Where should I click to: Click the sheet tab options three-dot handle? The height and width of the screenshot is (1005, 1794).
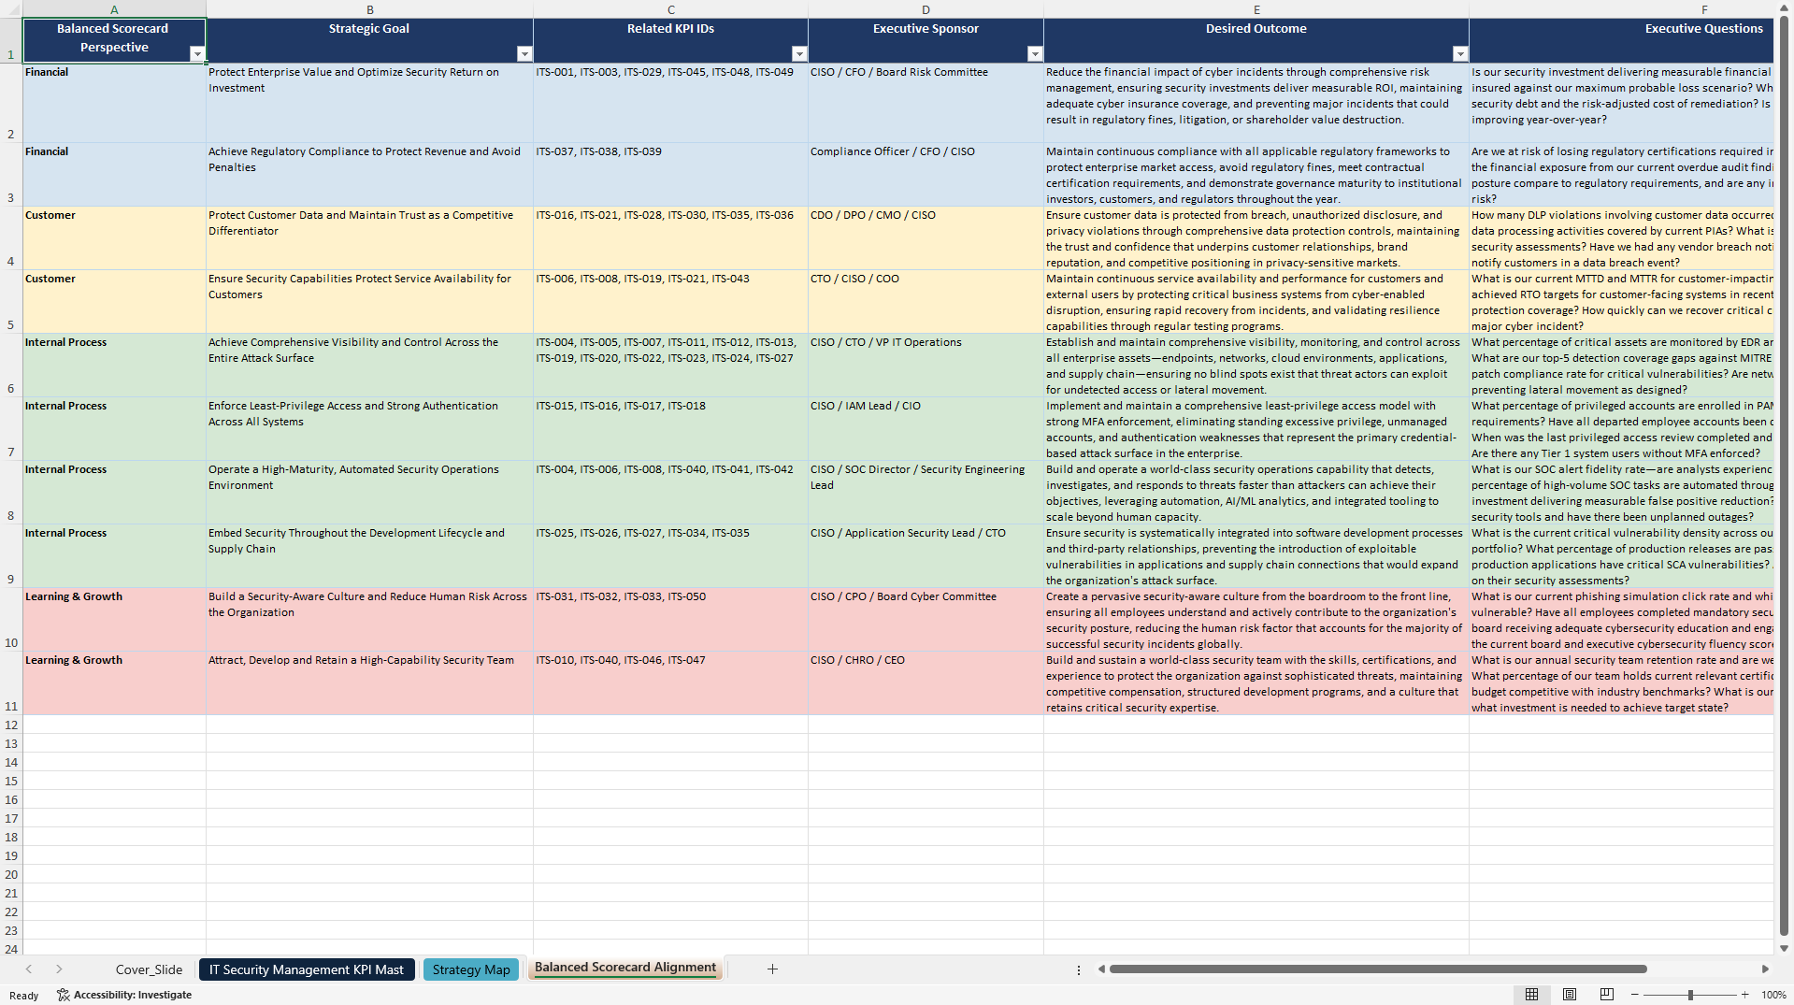(1079, 969)
